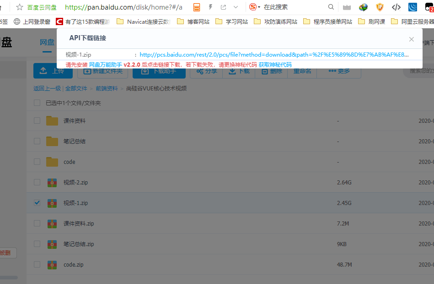This screenshot has height=284, width=434.
Task: Open Sogou search engine selector
Action: pyautogui.click(x=255, y=7)
